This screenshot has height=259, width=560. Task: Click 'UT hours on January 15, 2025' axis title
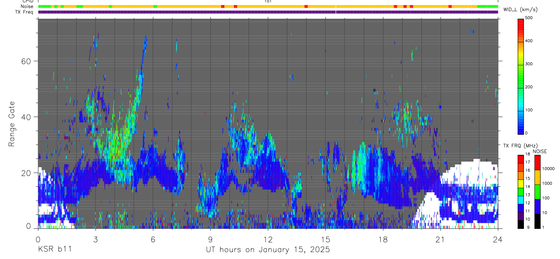click(x=268, y=250)
